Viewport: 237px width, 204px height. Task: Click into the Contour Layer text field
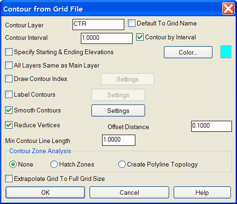click(98, 25)
